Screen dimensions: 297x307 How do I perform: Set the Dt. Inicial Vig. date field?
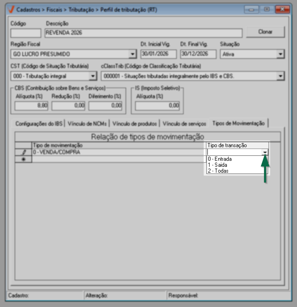pyautogui.click(x=158, y=54)
